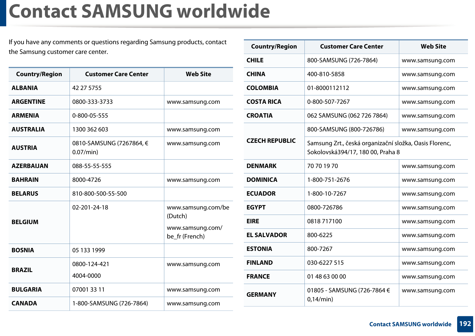Select Croatia number 062 SAMSUNG
The image size is (475, 336).
pos(348,116)
